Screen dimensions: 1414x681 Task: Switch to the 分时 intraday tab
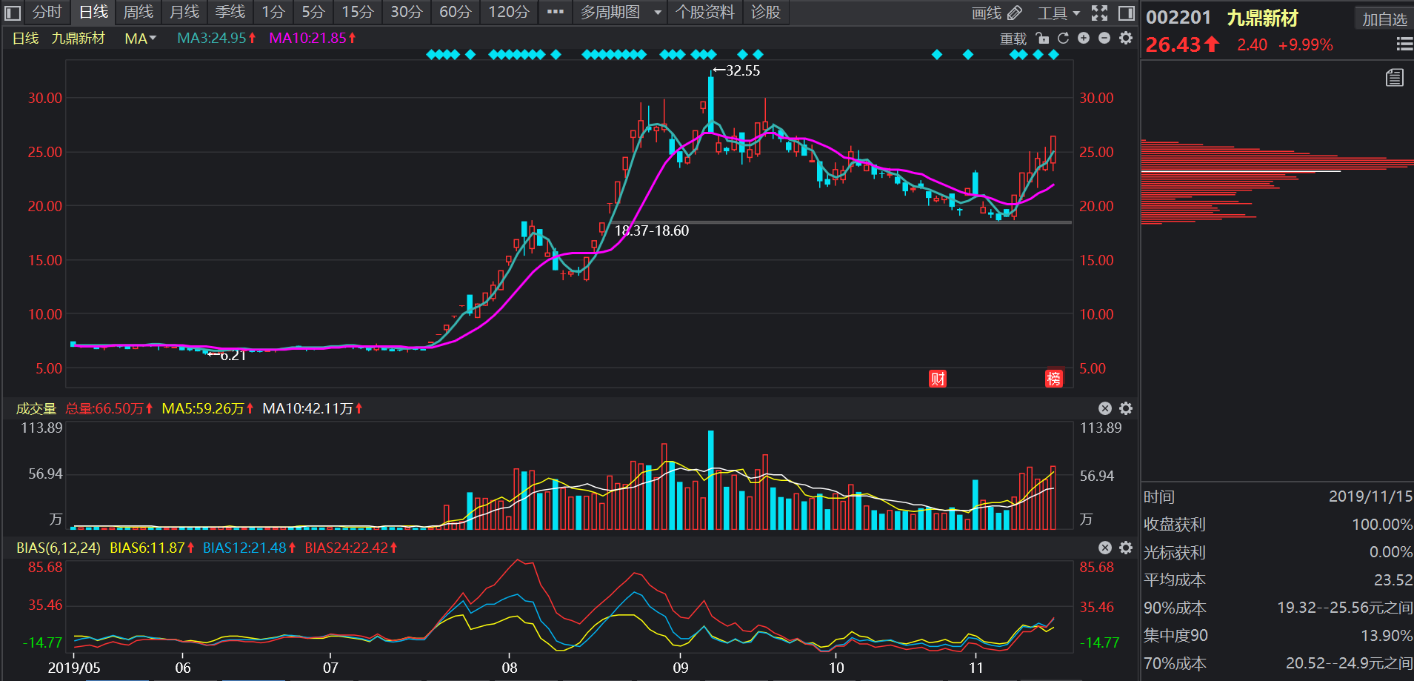point(47,12)
